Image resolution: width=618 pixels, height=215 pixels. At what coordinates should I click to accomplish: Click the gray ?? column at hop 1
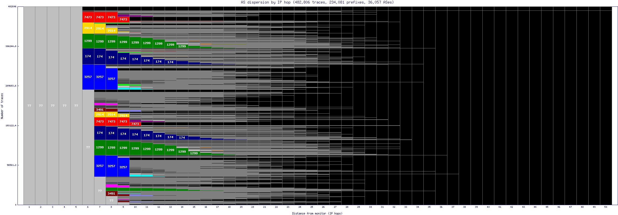pos(29,106)
